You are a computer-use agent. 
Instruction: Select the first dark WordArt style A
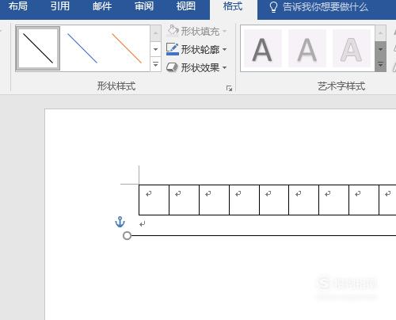pyautogui.click(x=262, y=48)
